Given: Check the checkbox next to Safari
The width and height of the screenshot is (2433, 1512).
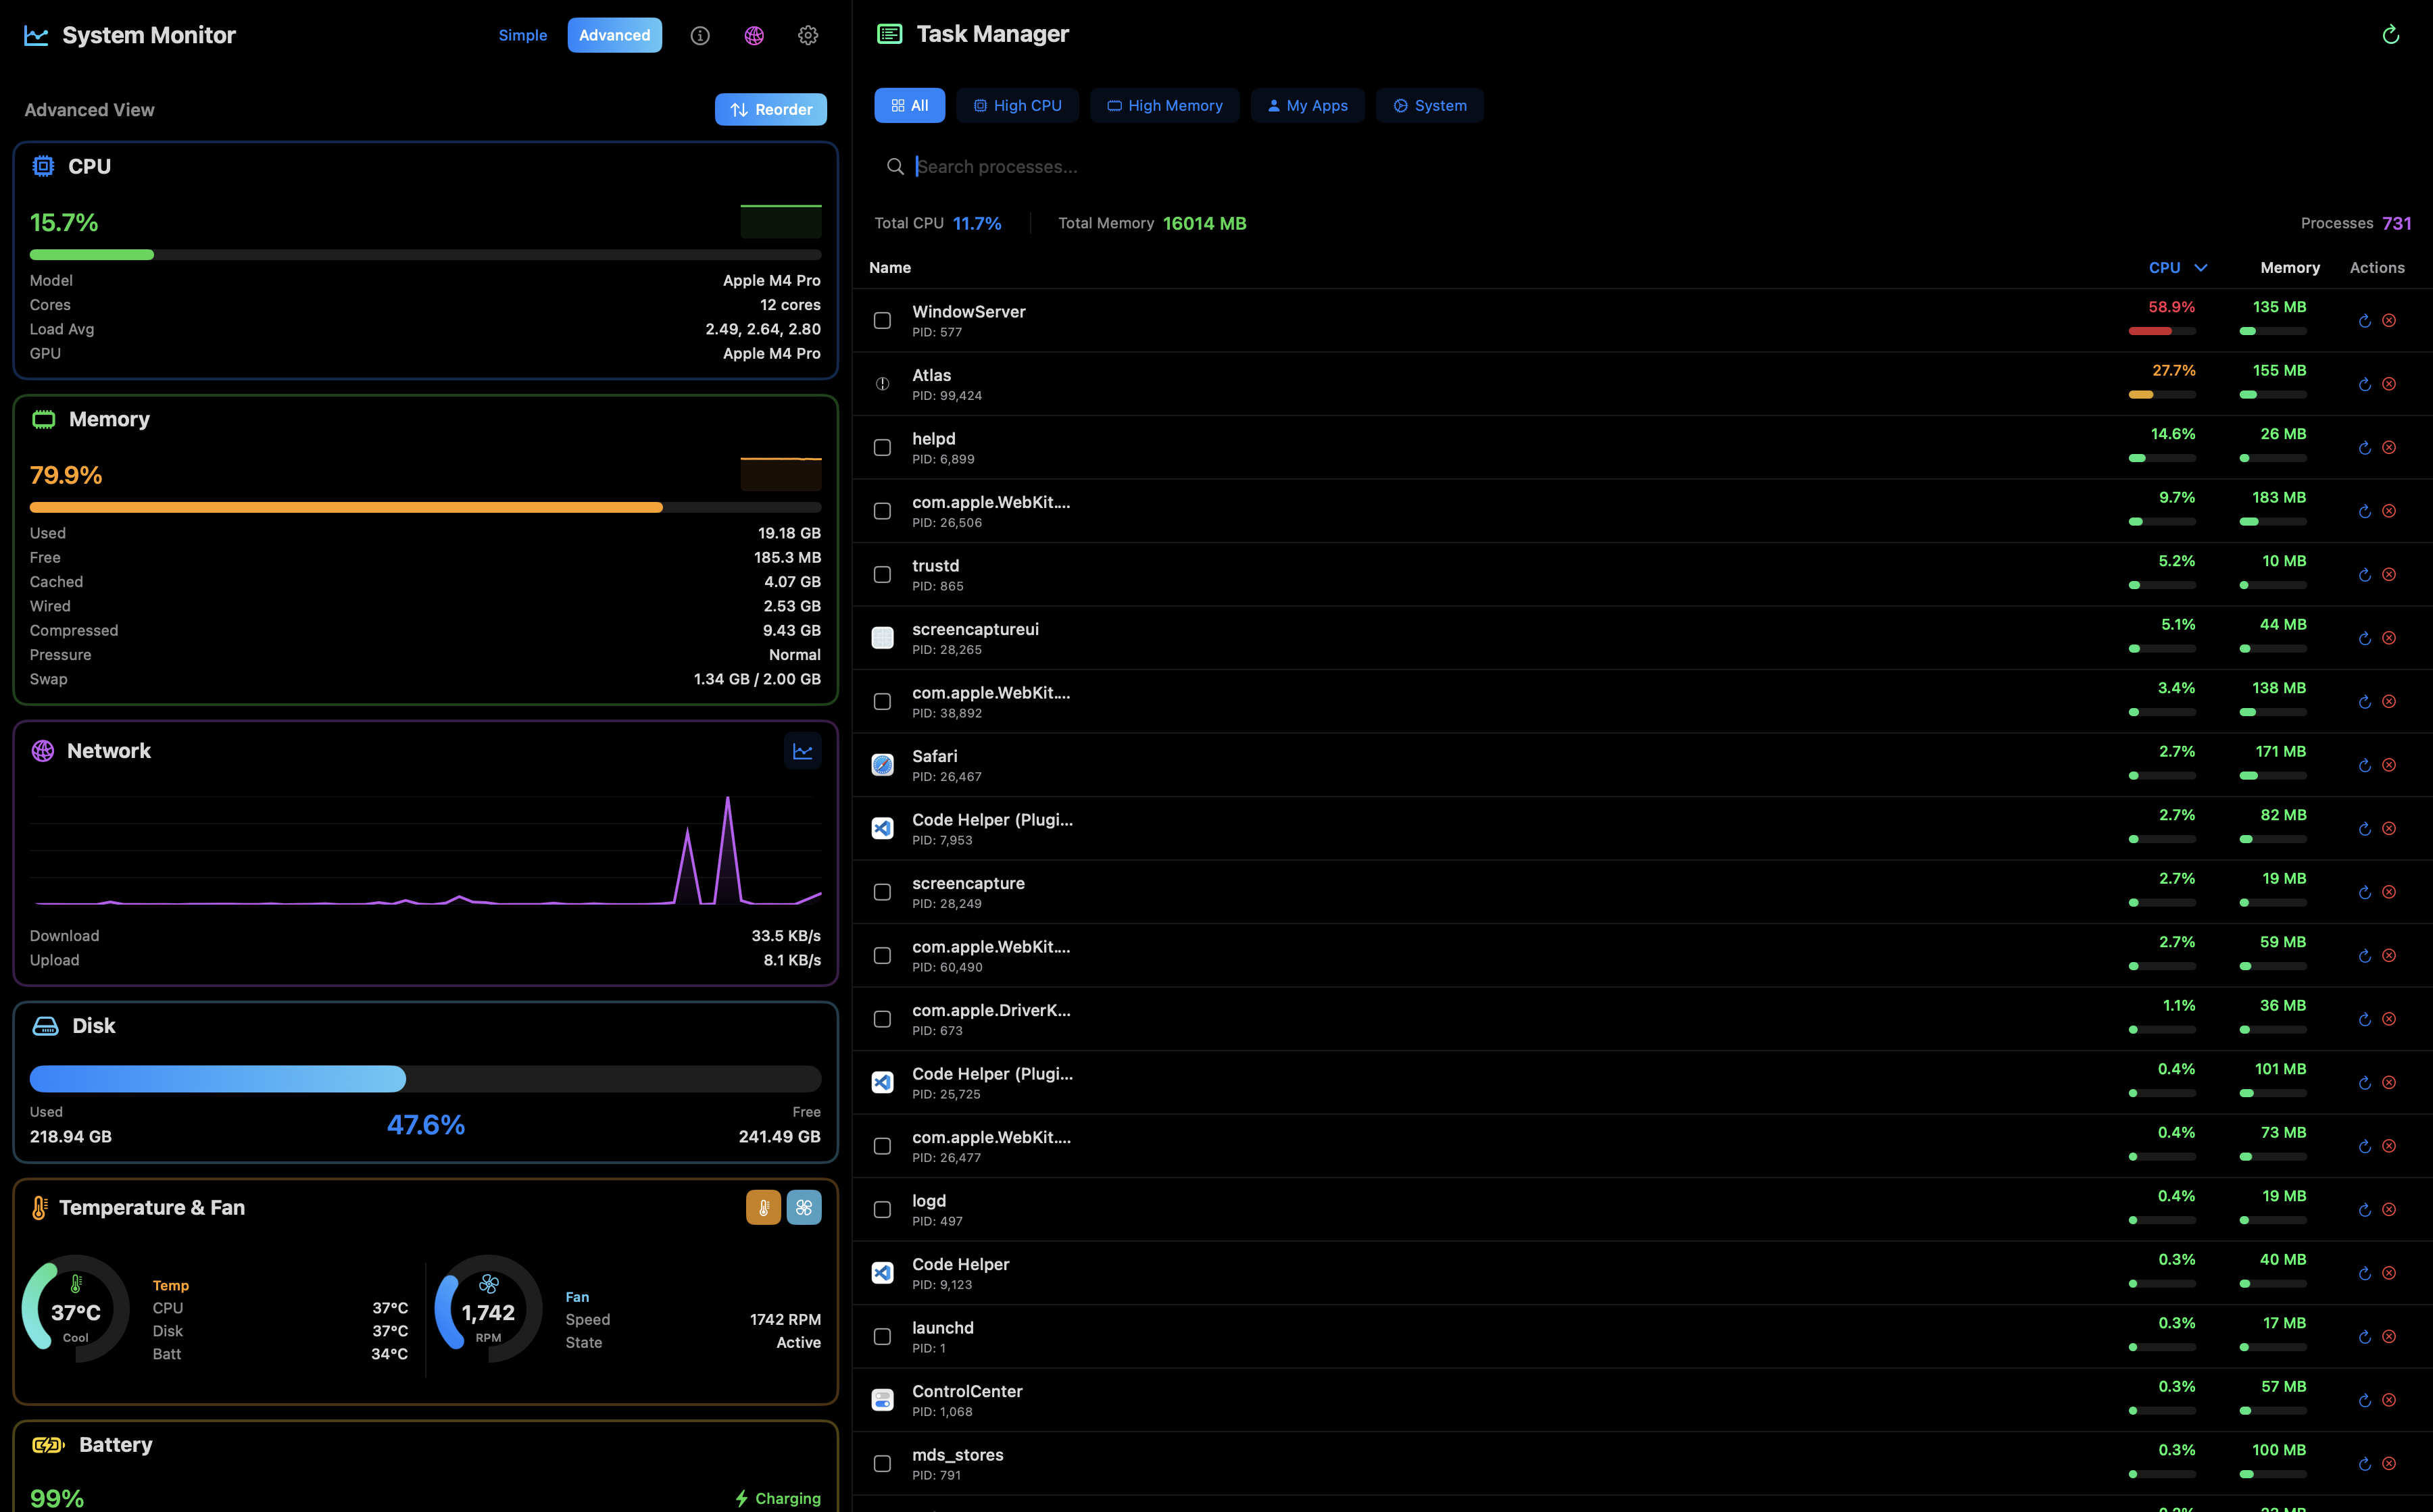Looking at the screenshot, I should [883, 765].
